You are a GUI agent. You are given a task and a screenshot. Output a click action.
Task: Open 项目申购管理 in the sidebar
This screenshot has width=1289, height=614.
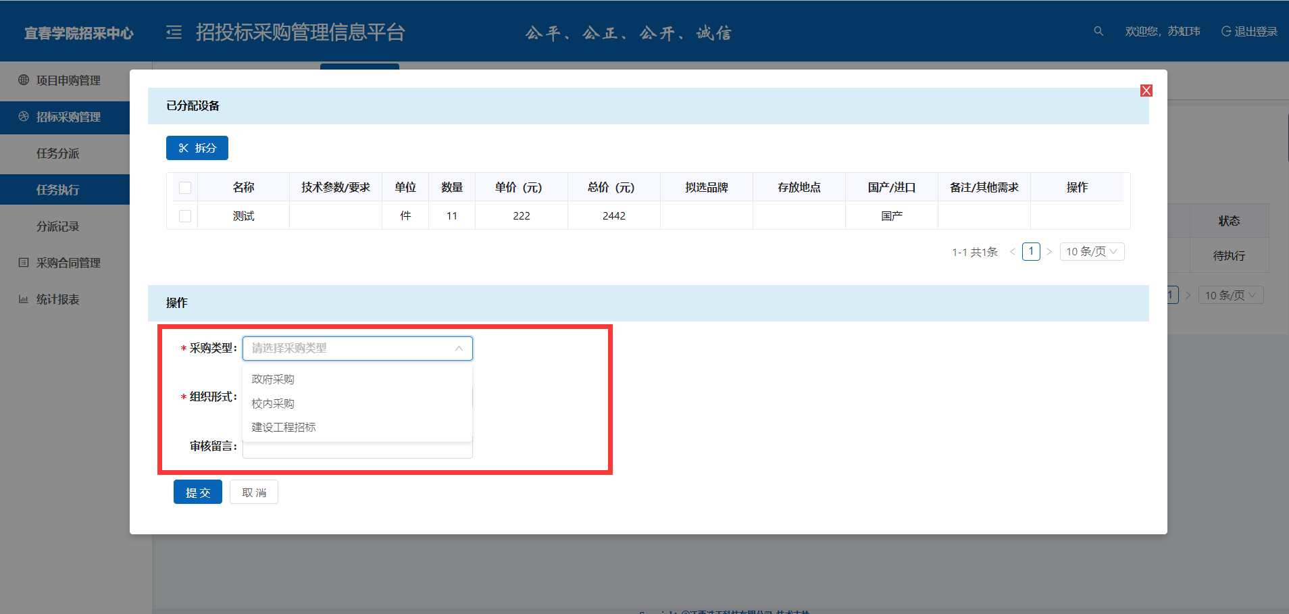(x=68, y=80)
